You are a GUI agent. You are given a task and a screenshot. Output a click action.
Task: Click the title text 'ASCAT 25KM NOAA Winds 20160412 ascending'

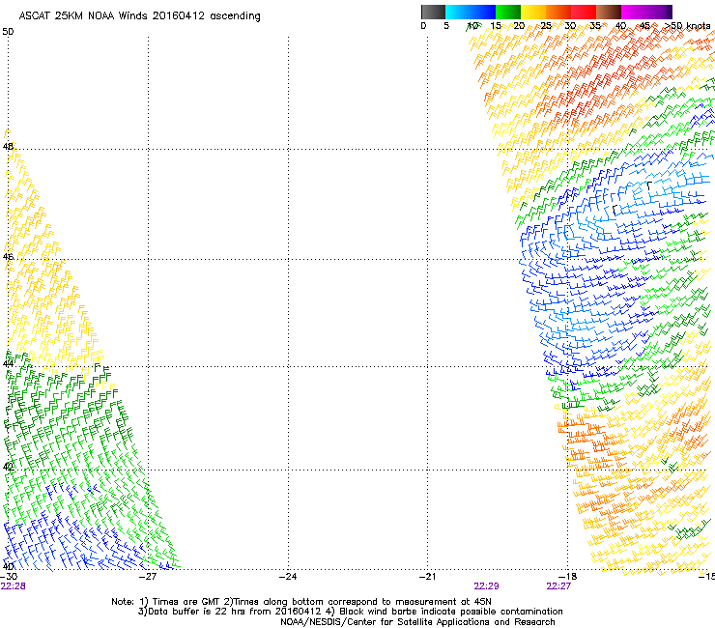(x=139, y=16)
